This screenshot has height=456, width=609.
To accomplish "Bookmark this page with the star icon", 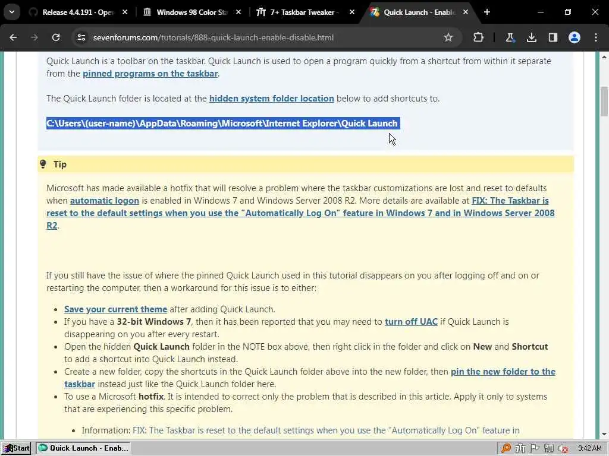I will pyautogui.click(x=448, y=37).
